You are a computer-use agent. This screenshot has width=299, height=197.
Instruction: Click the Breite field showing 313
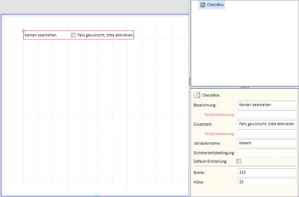[266, 172]
